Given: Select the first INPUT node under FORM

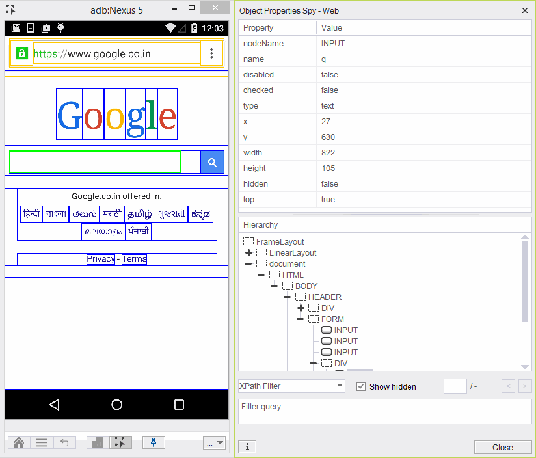Looking at the screenshot, I should coord(345,330).
